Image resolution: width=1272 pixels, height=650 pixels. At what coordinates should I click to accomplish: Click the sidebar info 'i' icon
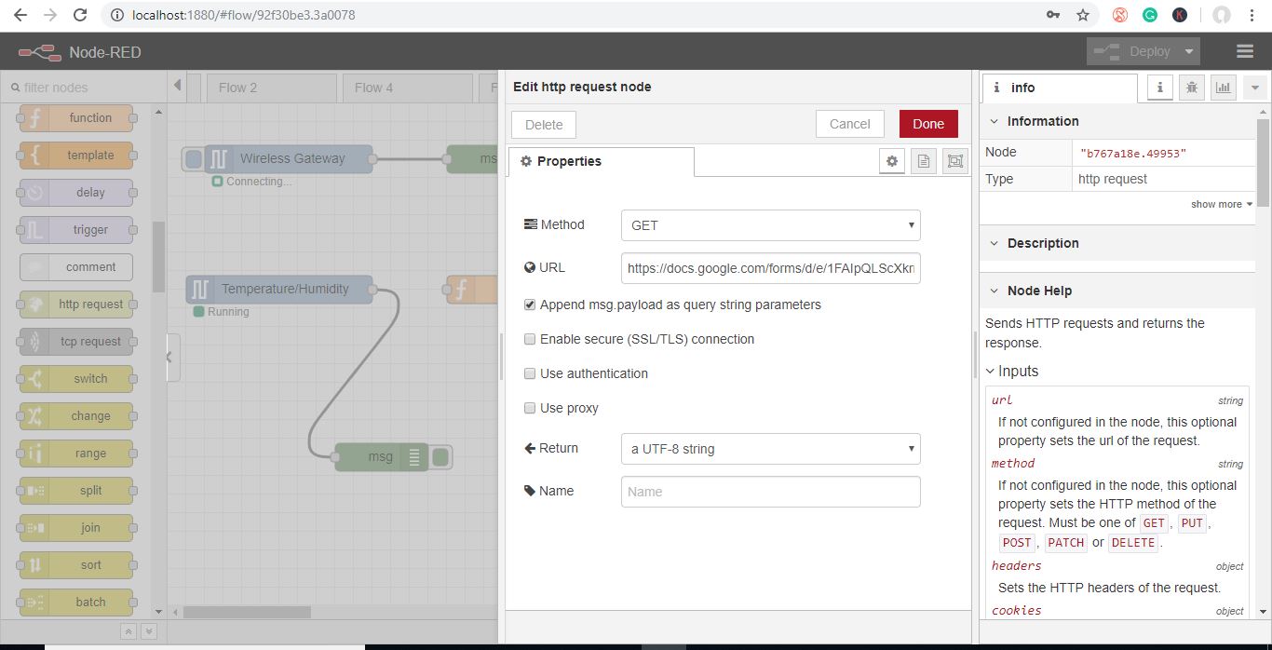point(1159,88)
